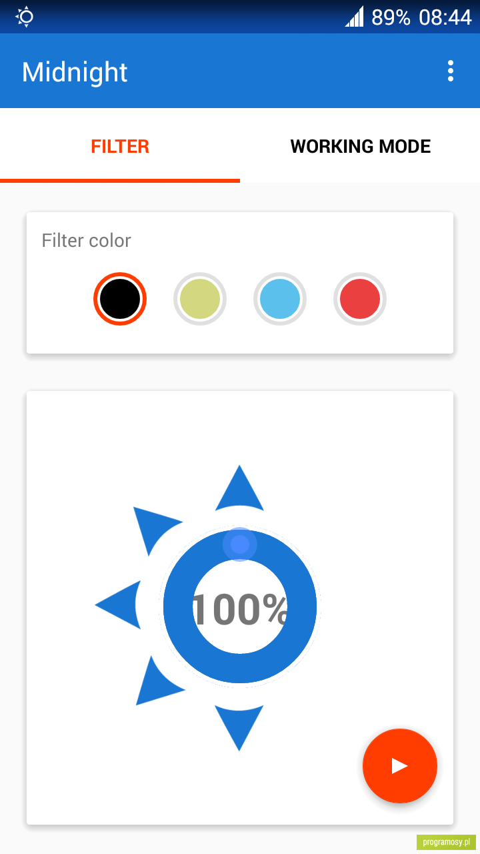Pick the blue filter color
Screen dimensions: 480x854
pyautogui.click(x=280, y=299)
